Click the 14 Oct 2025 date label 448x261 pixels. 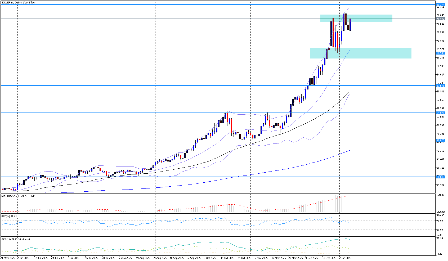click(227, 258)
